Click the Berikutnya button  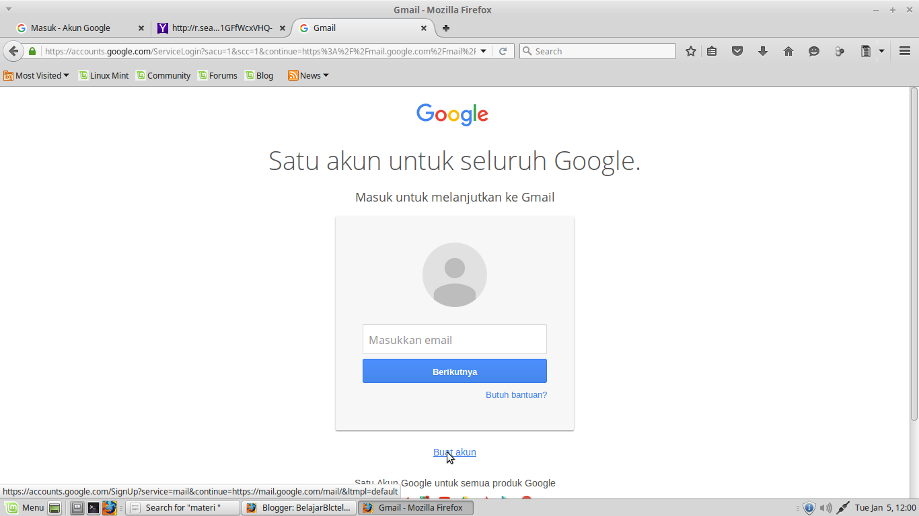pos(454,370)
